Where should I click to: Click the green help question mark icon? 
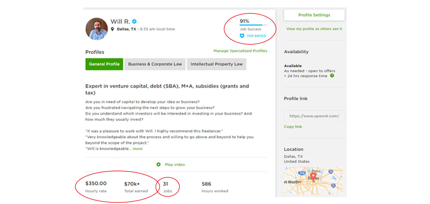(332, 76)
